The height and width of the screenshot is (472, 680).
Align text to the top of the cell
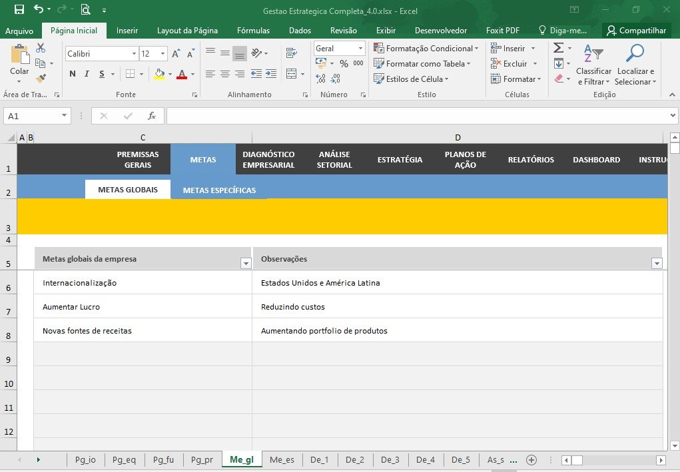[210, 53]
